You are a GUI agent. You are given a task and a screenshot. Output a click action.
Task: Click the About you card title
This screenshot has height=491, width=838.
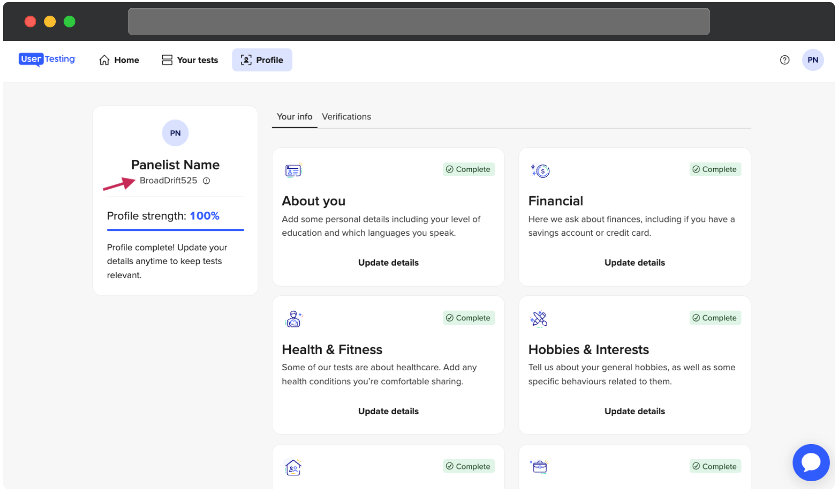314,201
